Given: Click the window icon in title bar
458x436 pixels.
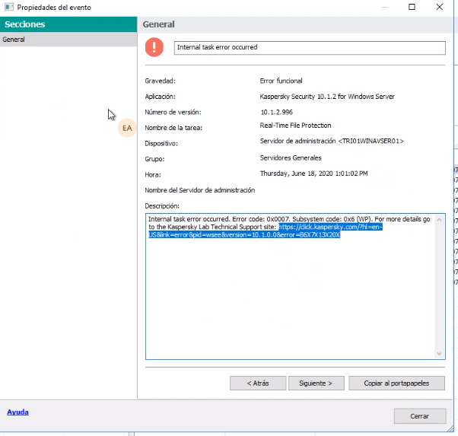Looking at the screenshot, I should click(9, 7).
